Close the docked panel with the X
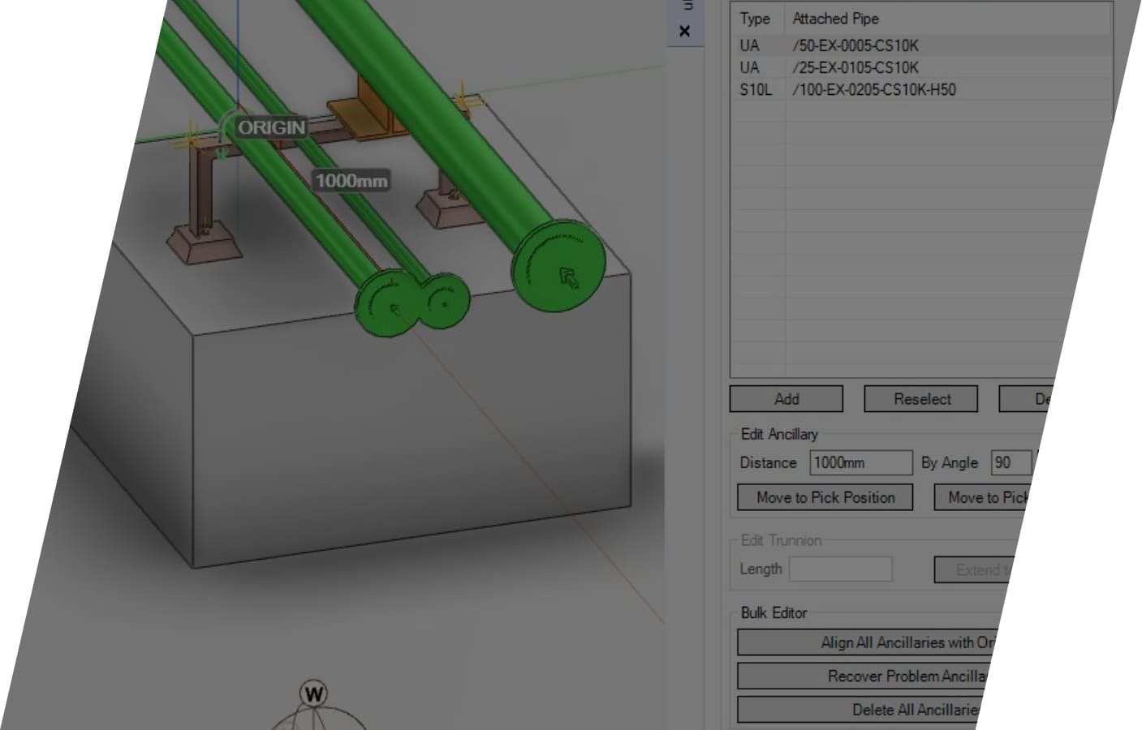The width and height of the screenshot is (1142, 730). click(684, 31)
